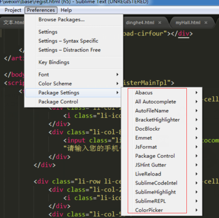Expand JSHint Gutter package settings

(x=162, y=165)
